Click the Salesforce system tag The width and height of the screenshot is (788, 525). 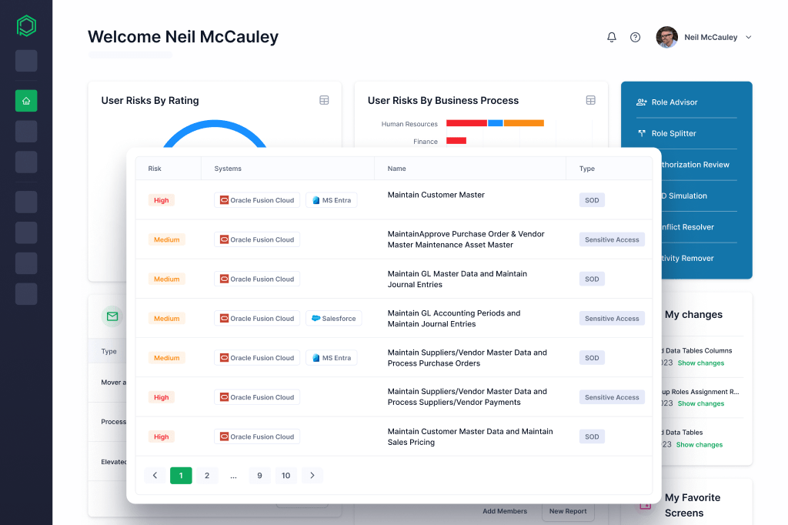coord(333,319)
